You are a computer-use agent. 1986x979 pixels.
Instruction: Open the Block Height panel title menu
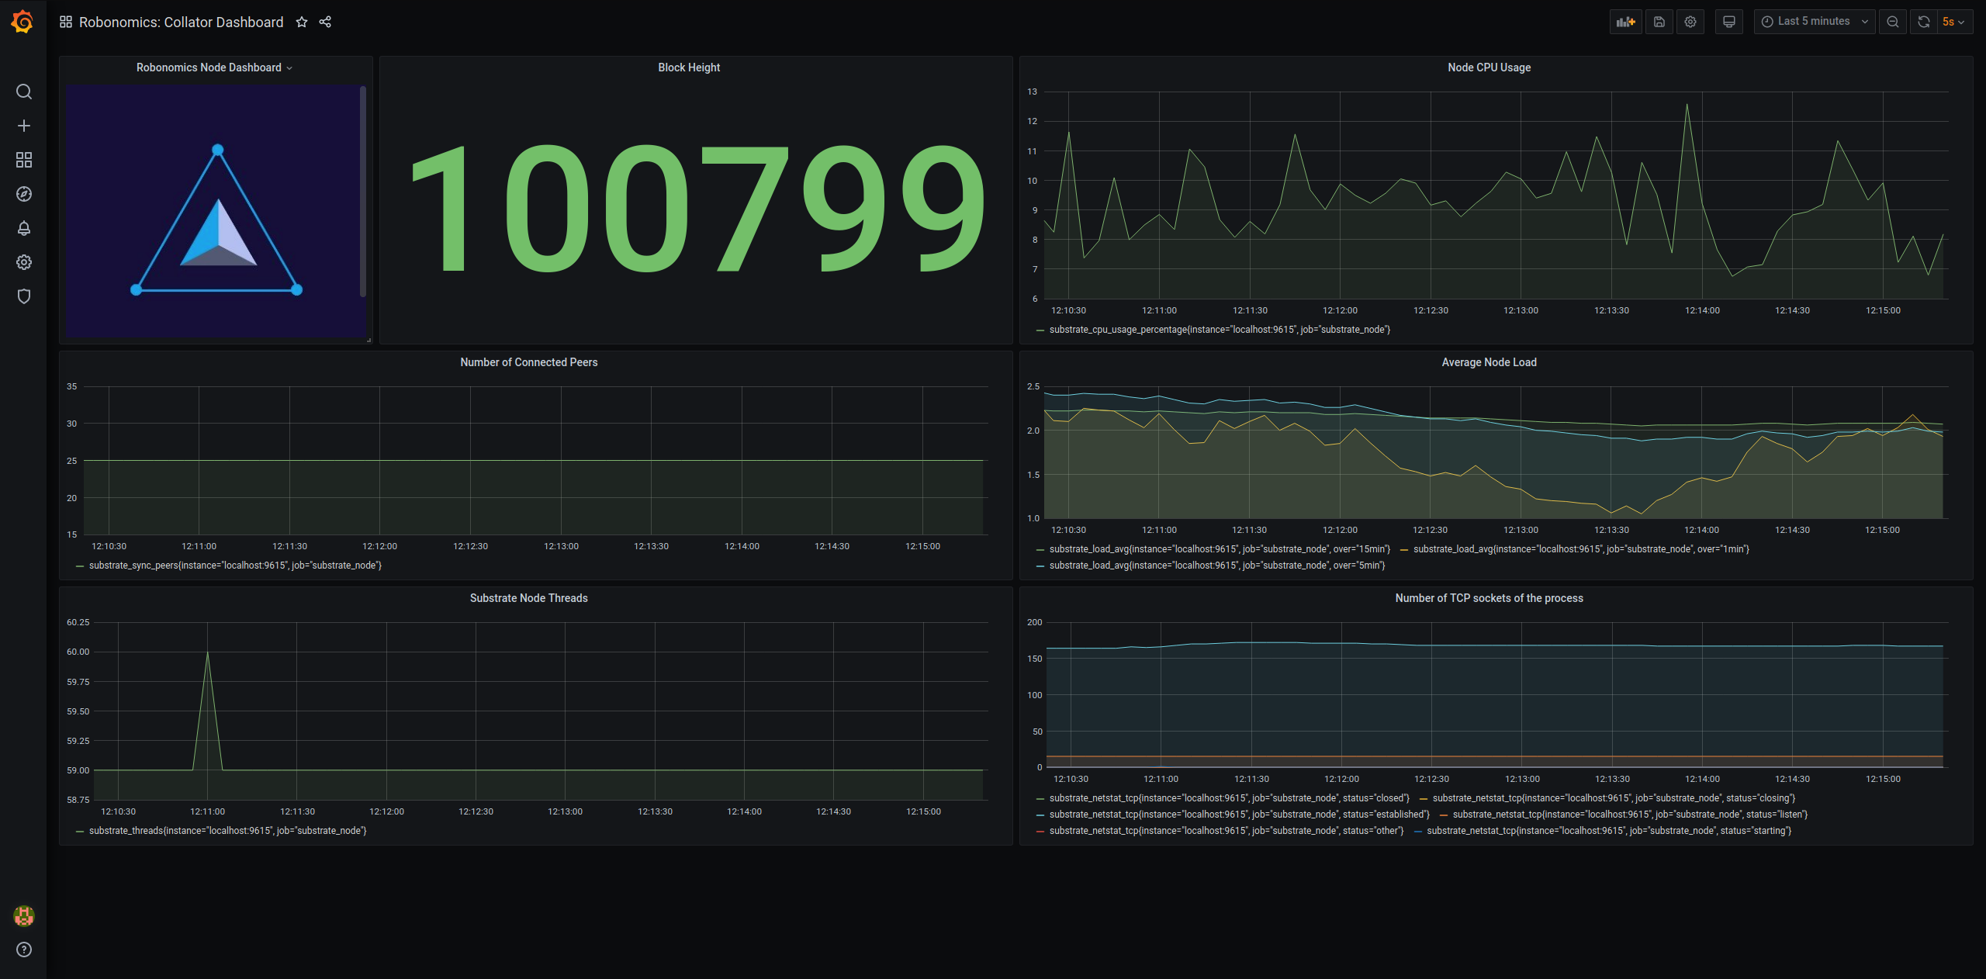pos(689,67)
